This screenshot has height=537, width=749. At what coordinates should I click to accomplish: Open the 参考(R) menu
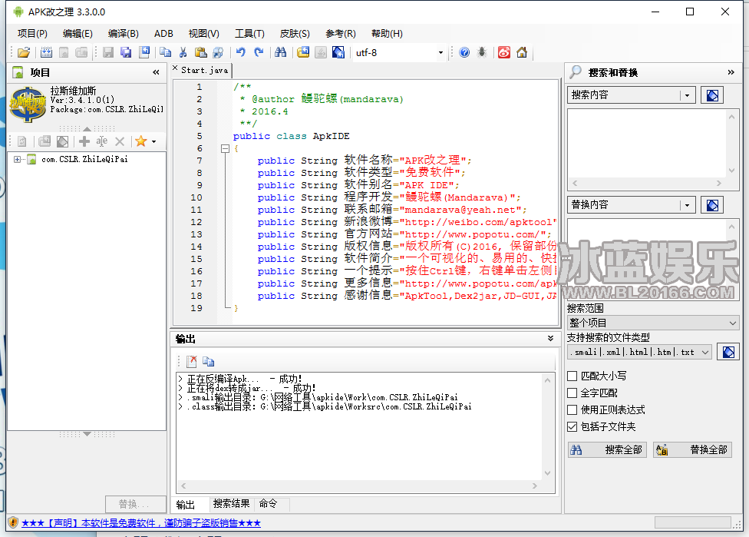click(x=341, y=34)
